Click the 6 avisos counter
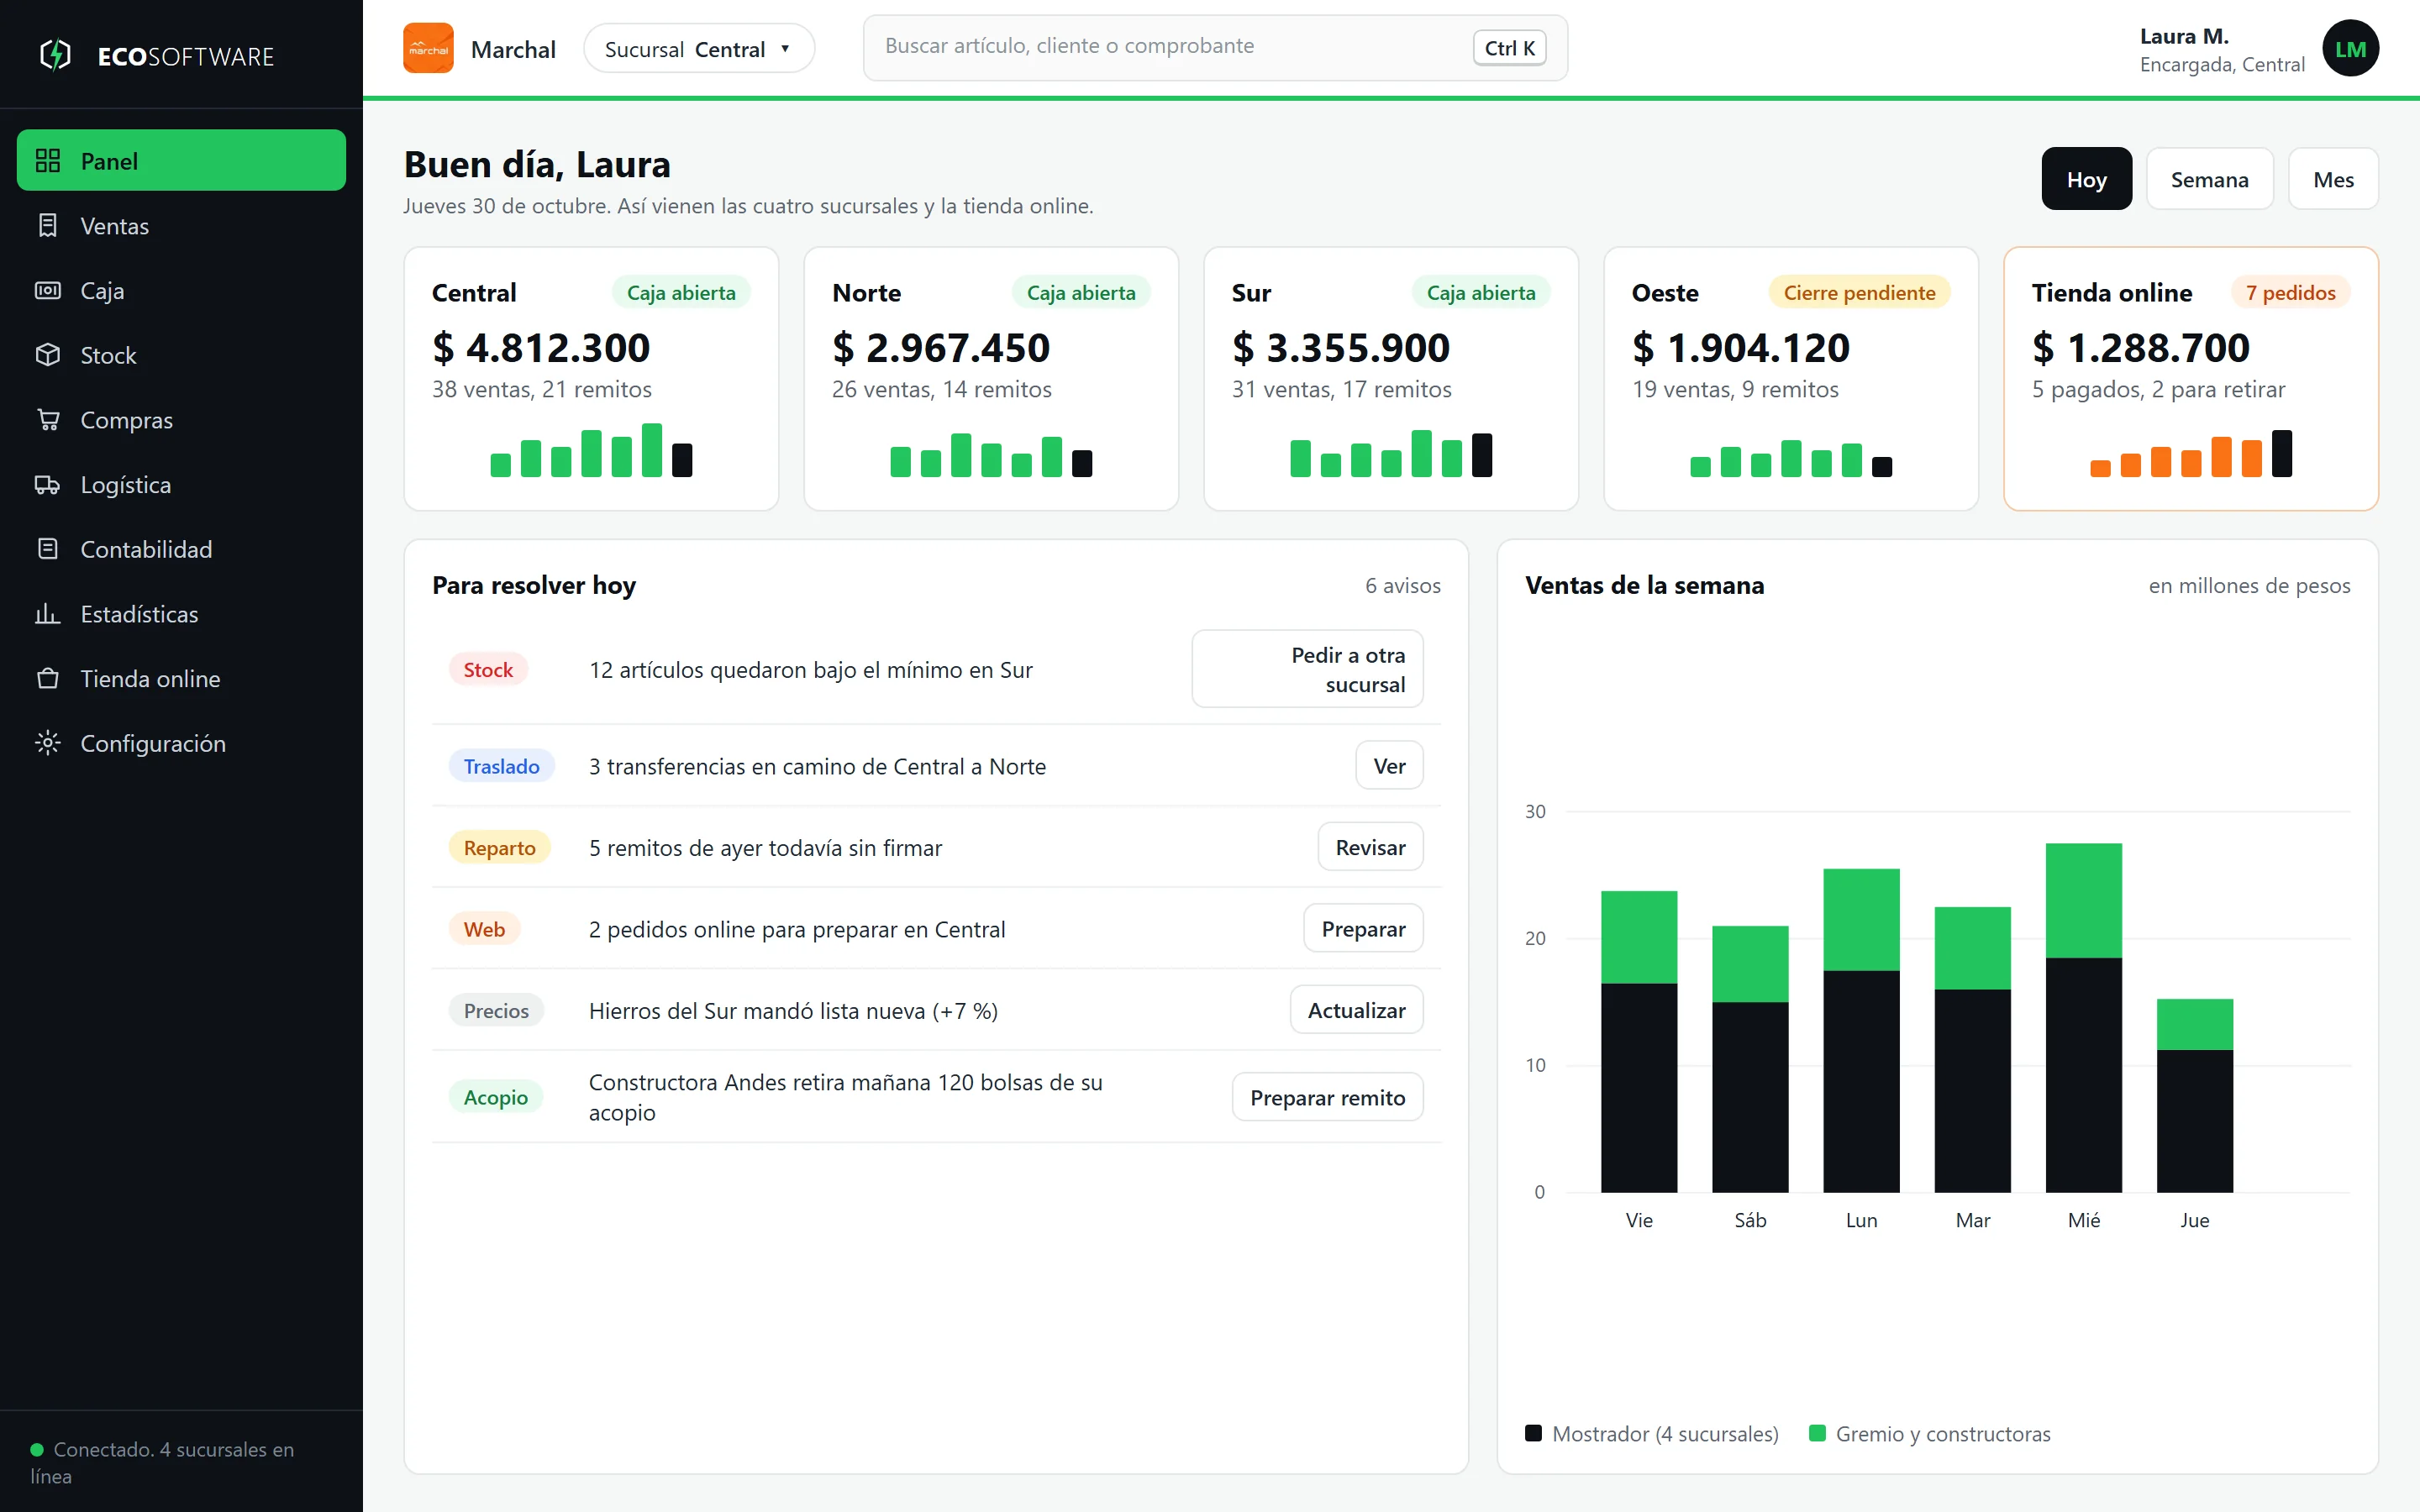 1403,585
